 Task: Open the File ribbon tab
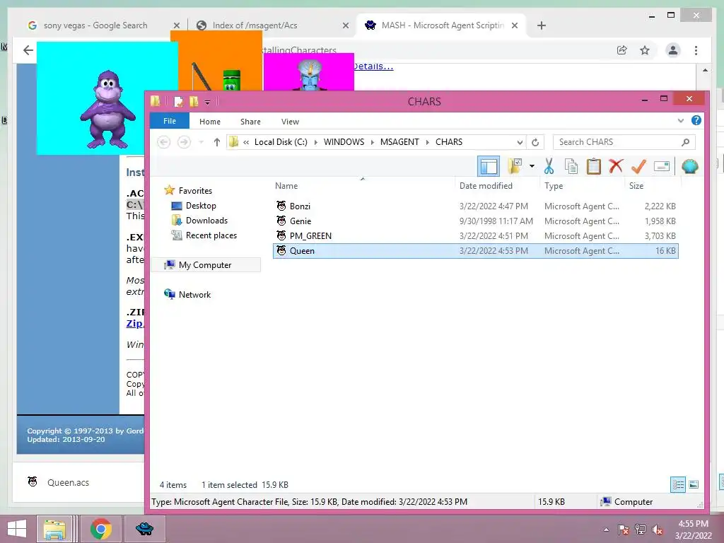click(170, 121)
